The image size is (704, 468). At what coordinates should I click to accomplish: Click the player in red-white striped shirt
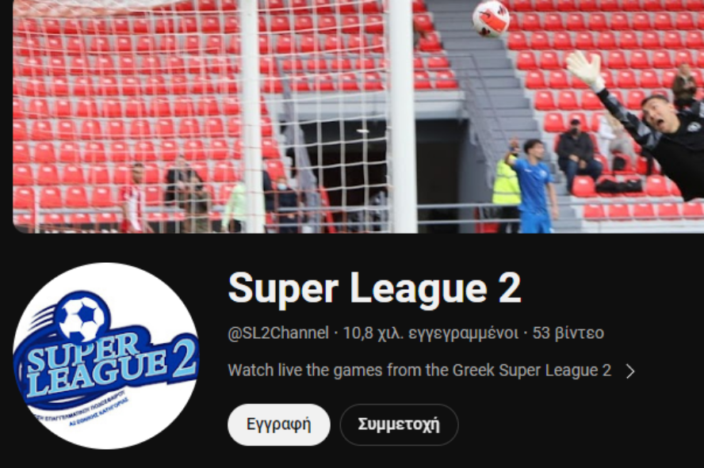point(134,198)
